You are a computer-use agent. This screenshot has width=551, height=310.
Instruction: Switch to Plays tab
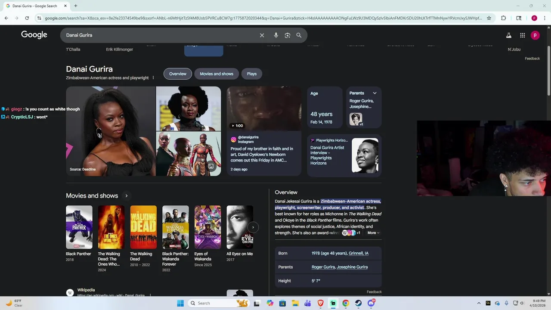(x=252, y=74)
